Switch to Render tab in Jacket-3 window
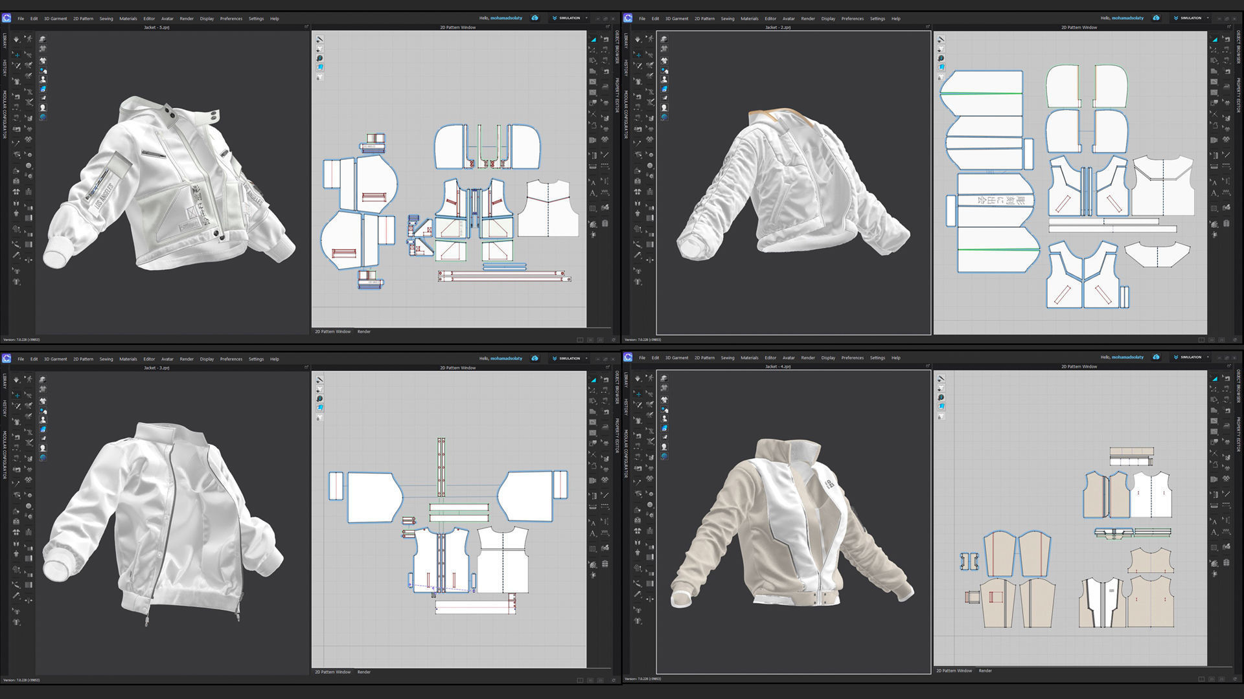1244x699 pixels. pyautogui.click(x=364, y=672)
